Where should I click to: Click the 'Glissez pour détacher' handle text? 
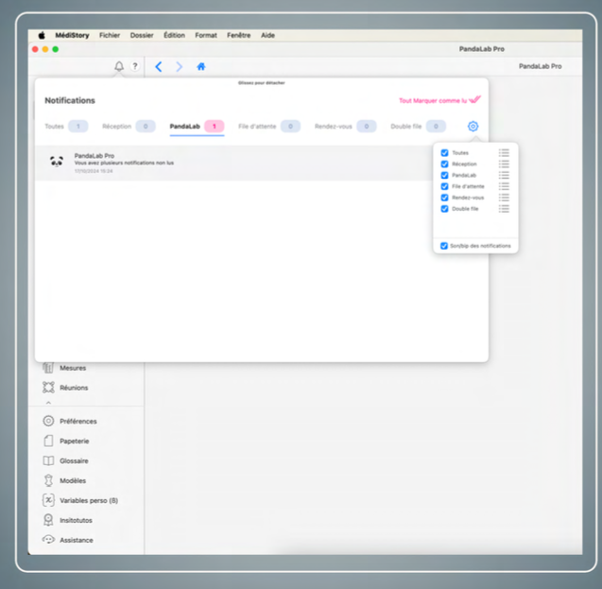262,82
